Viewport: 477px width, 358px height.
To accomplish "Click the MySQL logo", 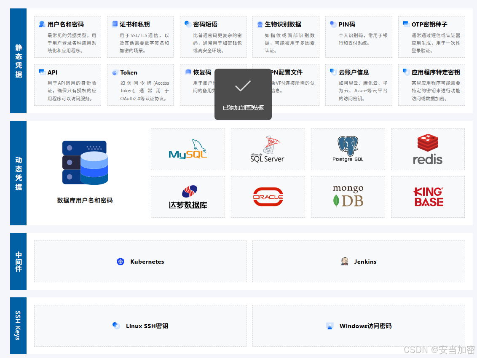I will tap(188, 149).
